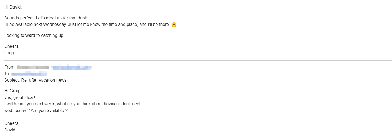Click the "To:" label

coord(7,74)
